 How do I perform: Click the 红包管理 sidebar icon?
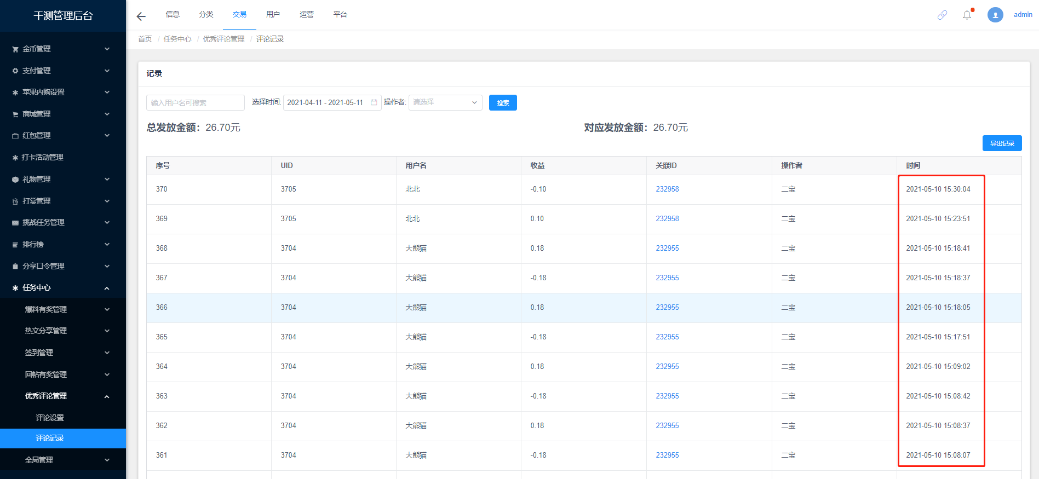(x=15, y=136)
